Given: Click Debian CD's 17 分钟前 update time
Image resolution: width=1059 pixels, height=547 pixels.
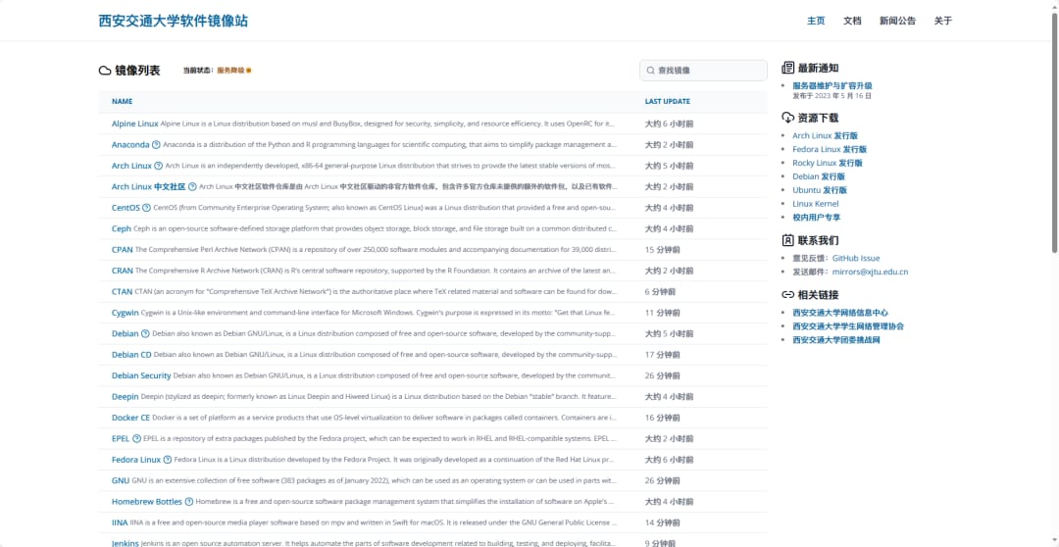Looking at the screenshot, I should tap(663, 355).
